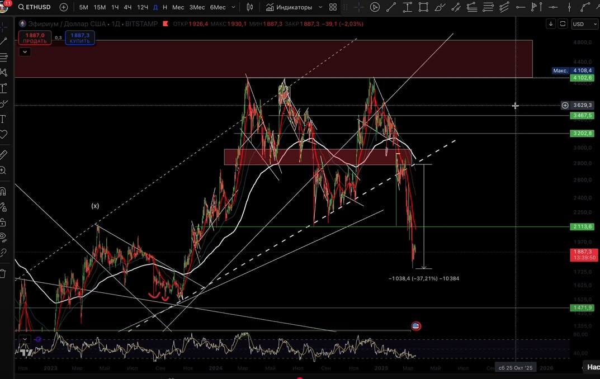Image resolution: width=600 pixels, height=379 pixels.
Task: Expand the indicators favorites dropdown arrow
Action: (320, 7)
